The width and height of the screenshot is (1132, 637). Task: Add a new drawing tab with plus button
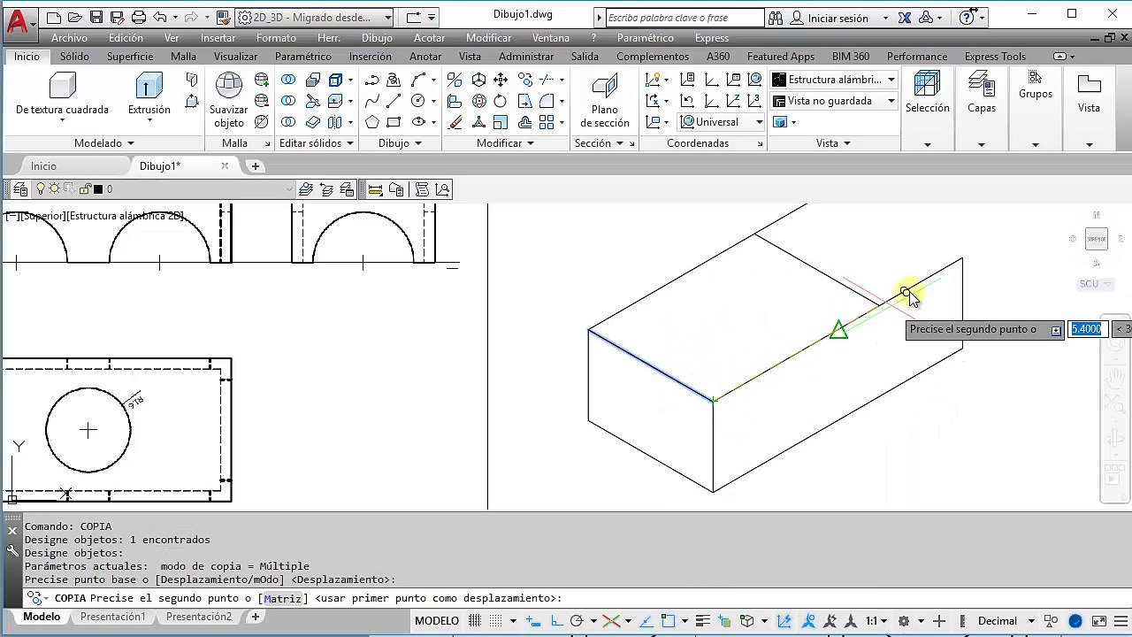coord(255,166)
